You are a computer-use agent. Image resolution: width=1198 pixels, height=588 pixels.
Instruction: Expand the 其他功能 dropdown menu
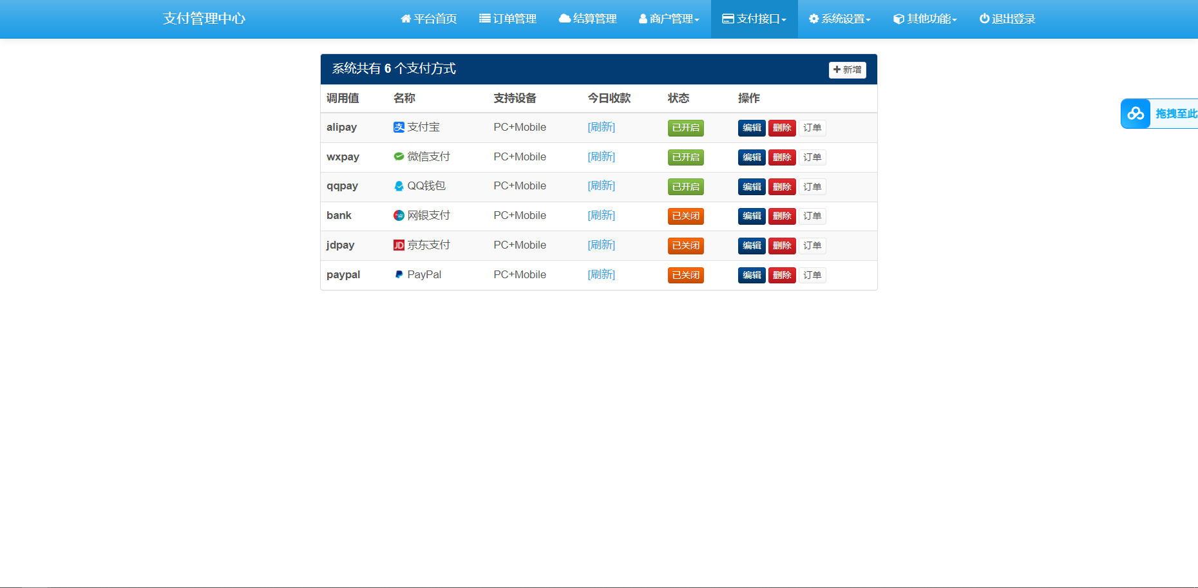(x=926, y=19)
